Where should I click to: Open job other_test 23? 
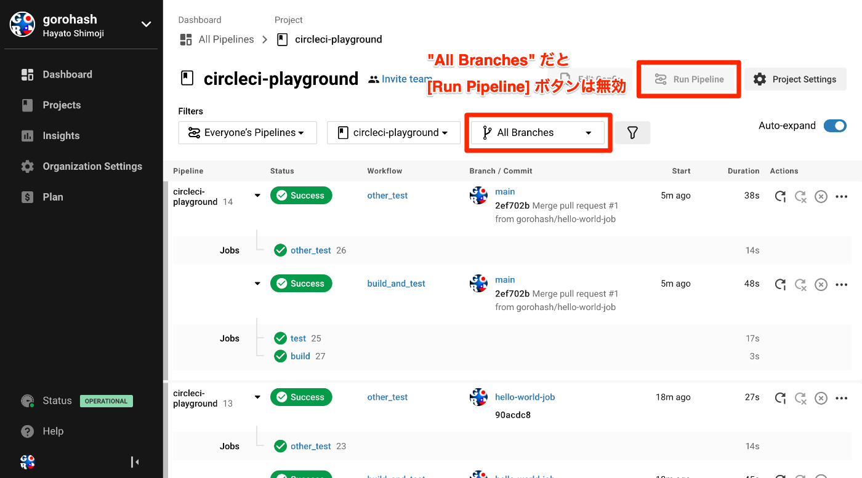[311, 447]
